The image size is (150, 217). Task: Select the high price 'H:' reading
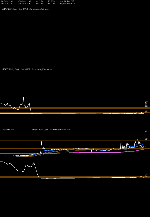[x=52, y=1]
